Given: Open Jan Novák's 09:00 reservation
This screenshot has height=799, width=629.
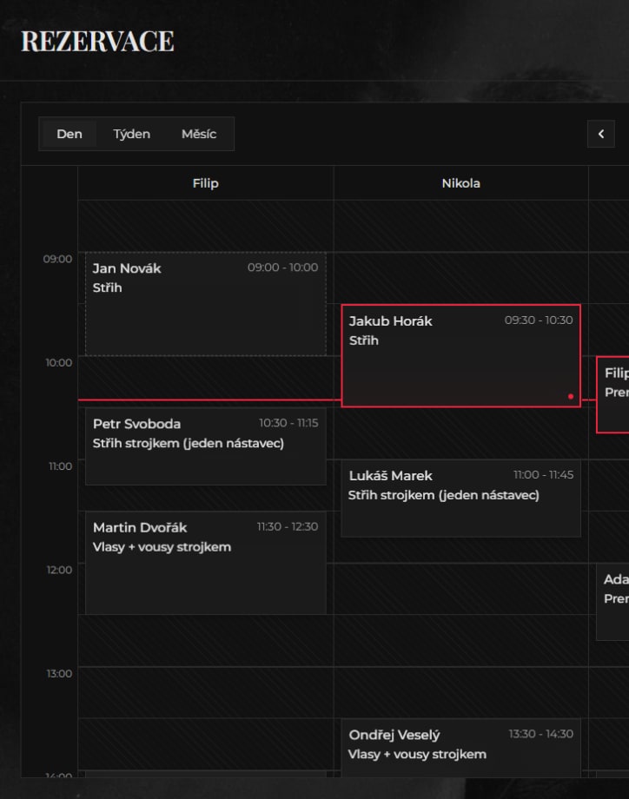Looking at the screenshot, I should (205, 304).
